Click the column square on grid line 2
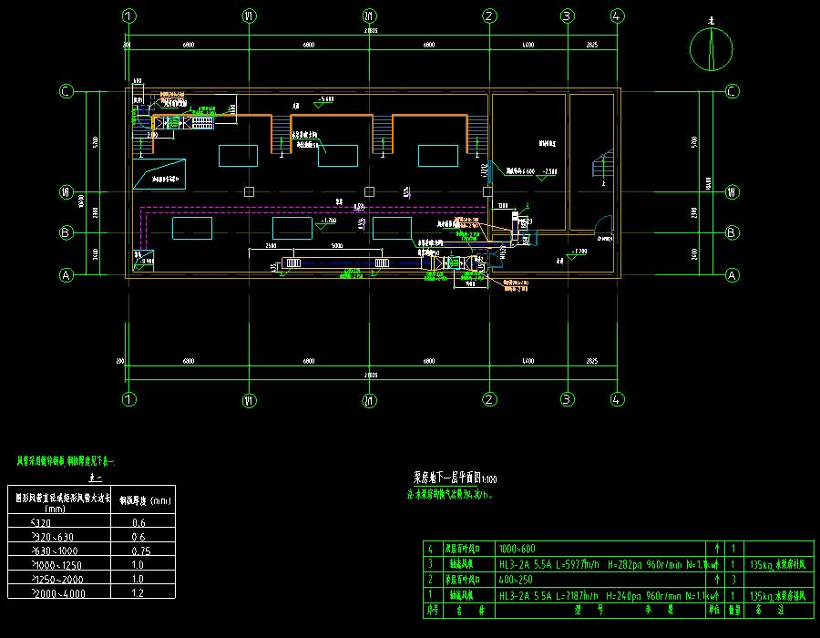Screen dimensions: 820x638 point(487,192)
